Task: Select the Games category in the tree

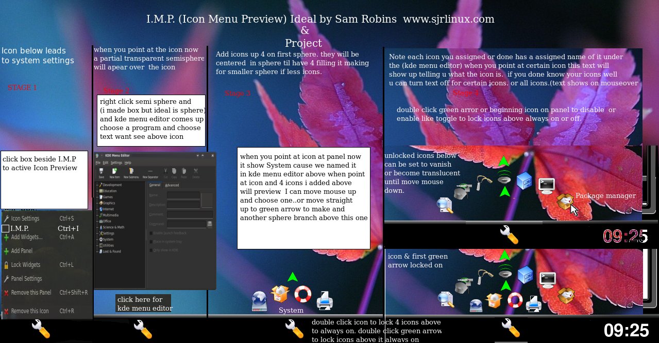Action: coord(106,197)
